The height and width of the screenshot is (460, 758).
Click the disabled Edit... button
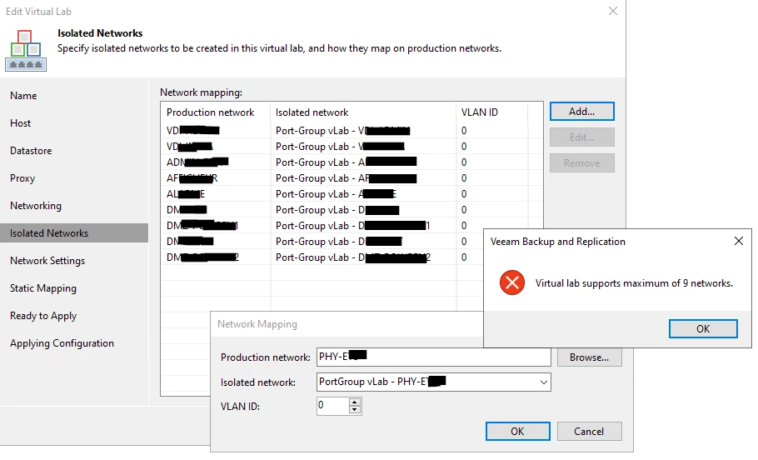click(x=581, y=137)
